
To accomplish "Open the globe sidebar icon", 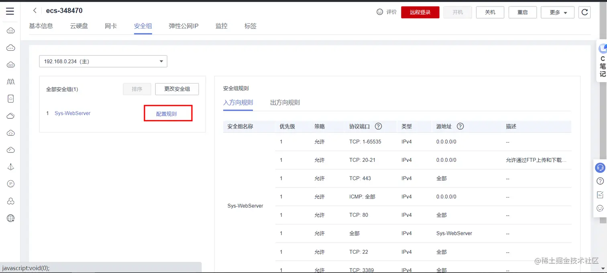I will [11, 218].
